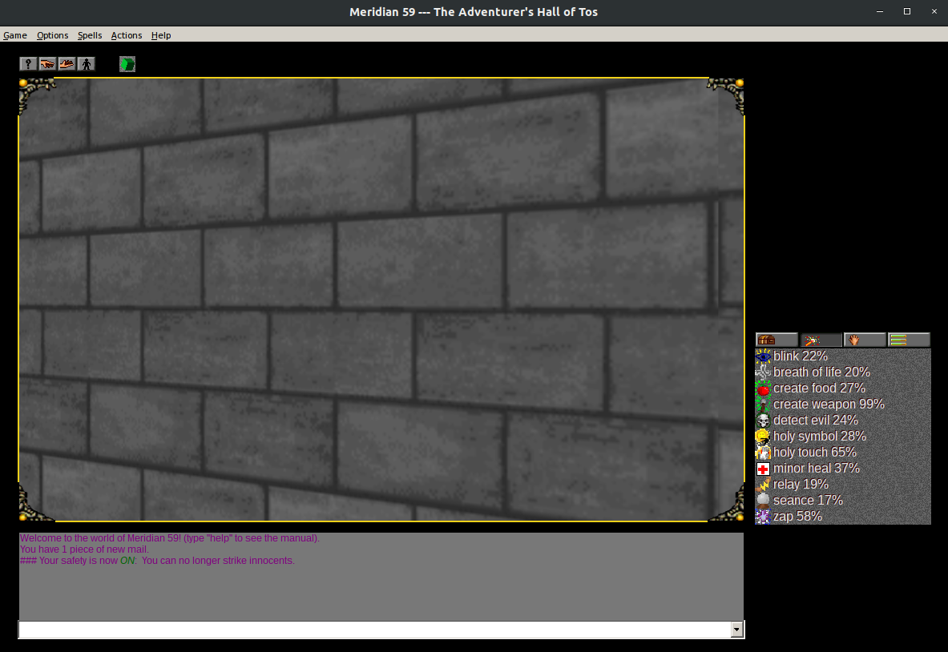Select the blink spell eye icon
Image resolution: width=948 pixels, height=652 pixels.
[x=763, y=356]
